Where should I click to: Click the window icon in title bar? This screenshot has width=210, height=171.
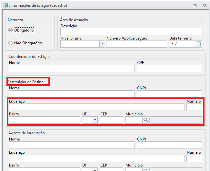5,5
